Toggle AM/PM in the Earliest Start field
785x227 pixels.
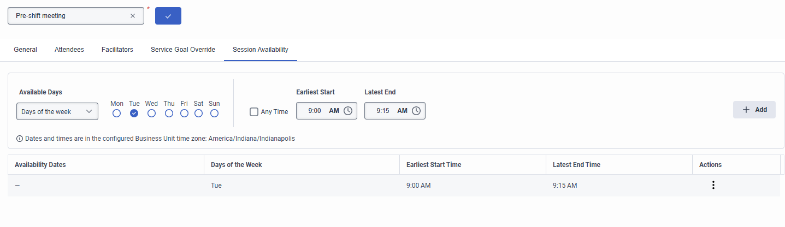(x=334, y=111)
